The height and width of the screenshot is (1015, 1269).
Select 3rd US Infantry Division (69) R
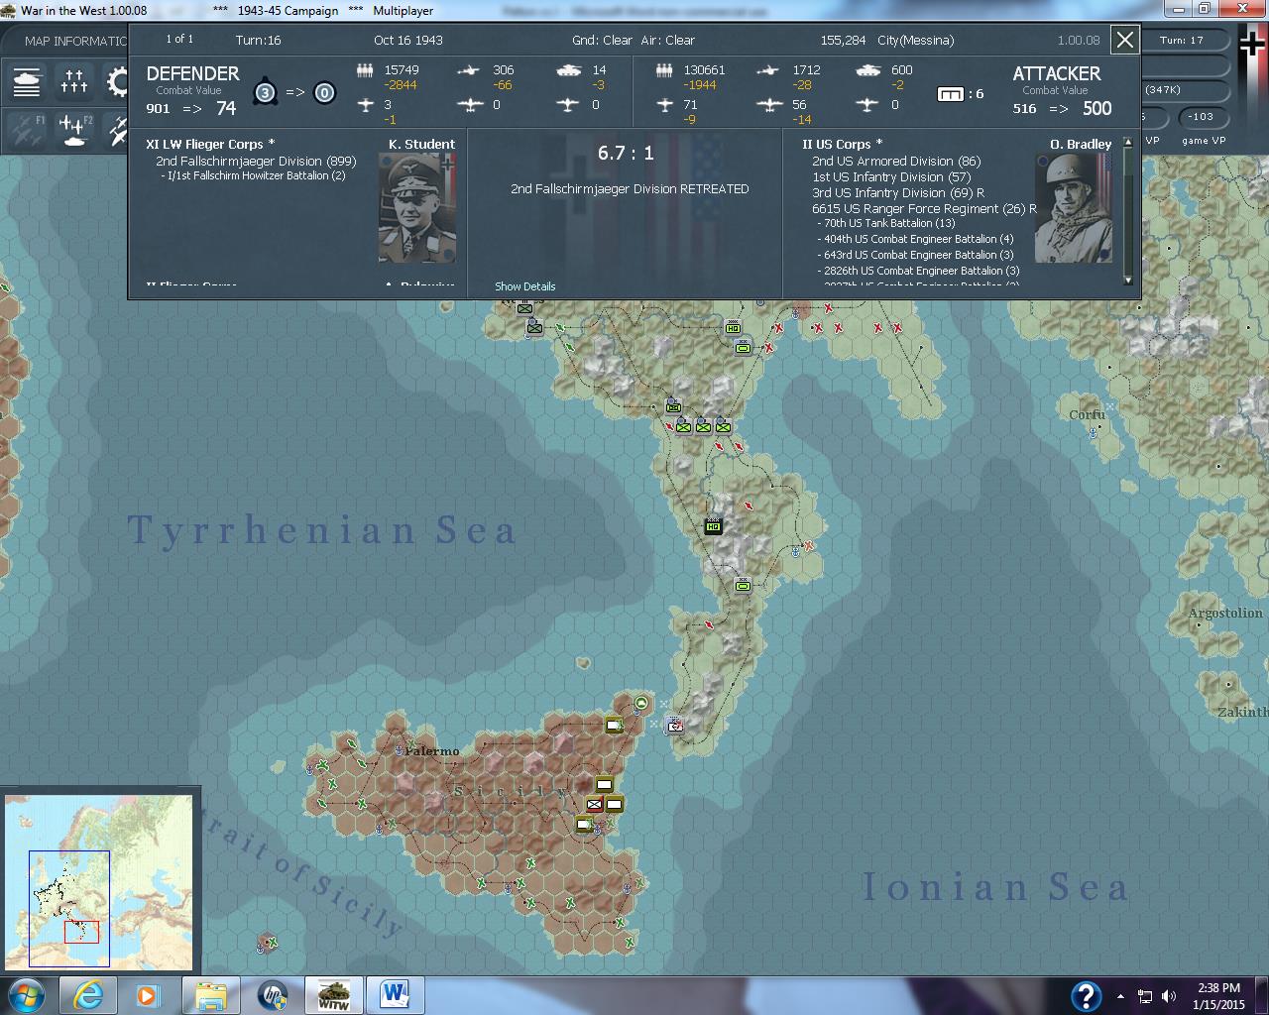pos(898,192)
